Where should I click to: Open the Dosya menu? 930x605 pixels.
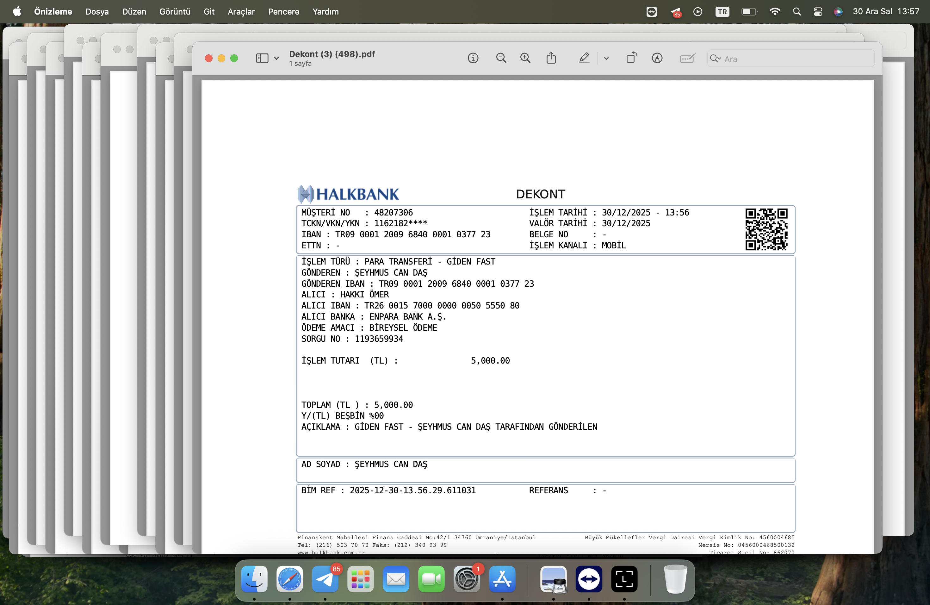click(97, 12)
